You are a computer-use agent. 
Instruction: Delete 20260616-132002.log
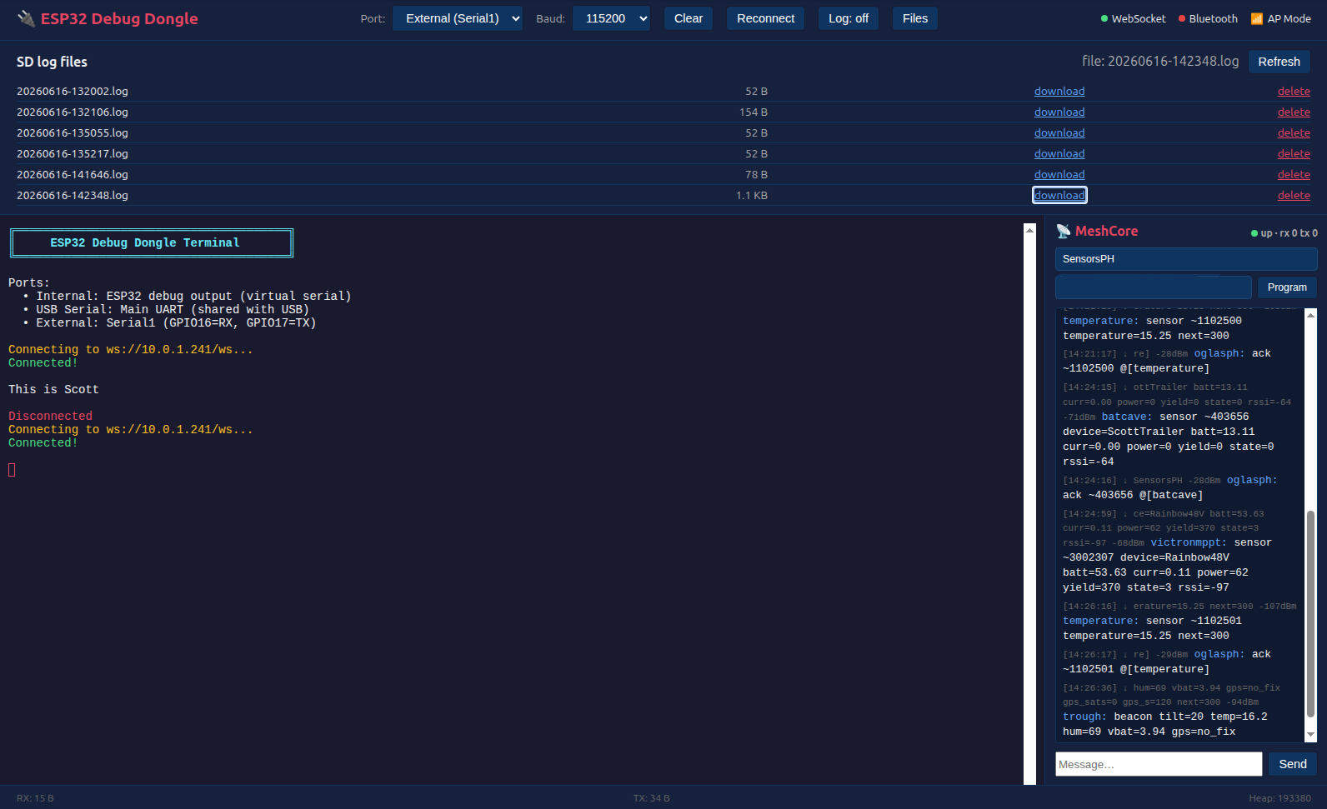(x=1294, y=92)
